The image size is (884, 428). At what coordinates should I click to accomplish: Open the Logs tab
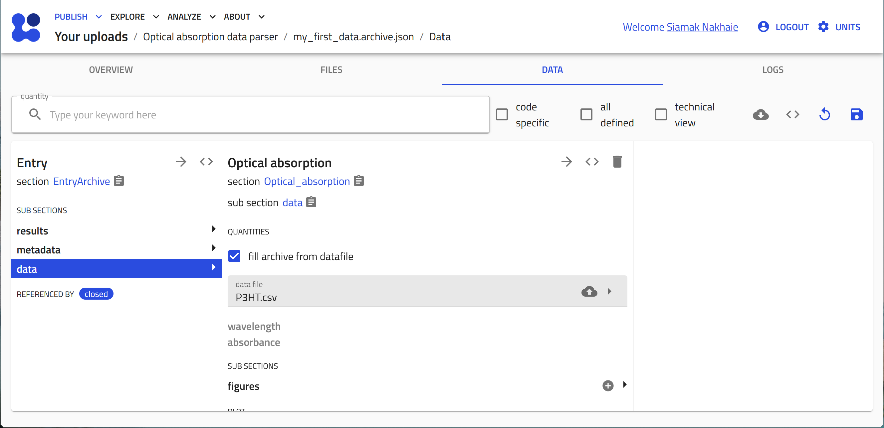773,70
